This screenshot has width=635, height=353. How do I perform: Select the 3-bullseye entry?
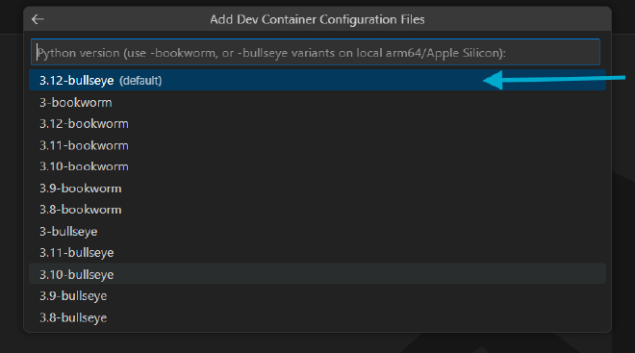tap(317, 231)
